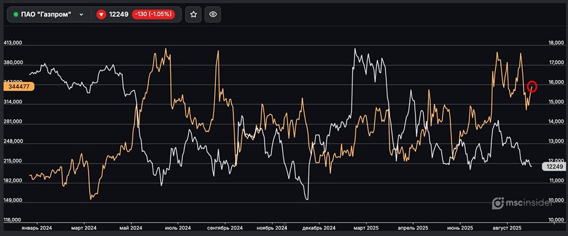This screenshot has width=568, height=236.
Task: Click the red circled point on orange line
Action: [532, 86]
